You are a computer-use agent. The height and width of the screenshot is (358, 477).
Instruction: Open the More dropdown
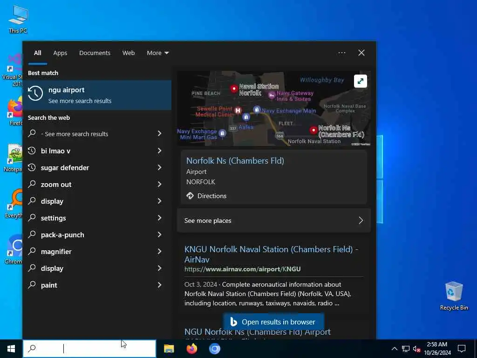pyautogui.click(x=157, y=53)
